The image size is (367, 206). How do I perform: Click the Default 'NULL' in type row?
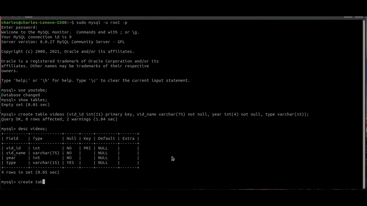[x=103, y=163]
